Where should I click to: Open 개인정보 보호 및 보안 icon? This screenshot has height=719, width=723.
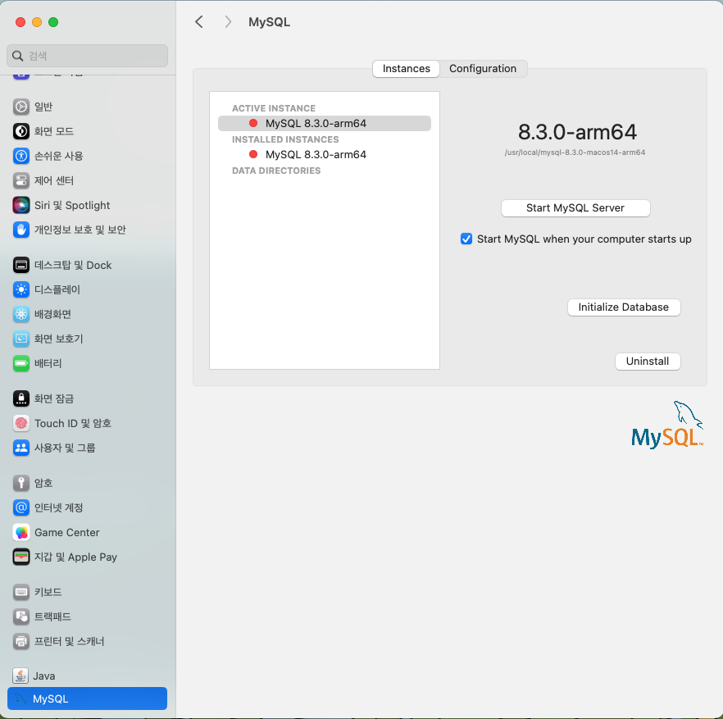[x=20, y=230]
